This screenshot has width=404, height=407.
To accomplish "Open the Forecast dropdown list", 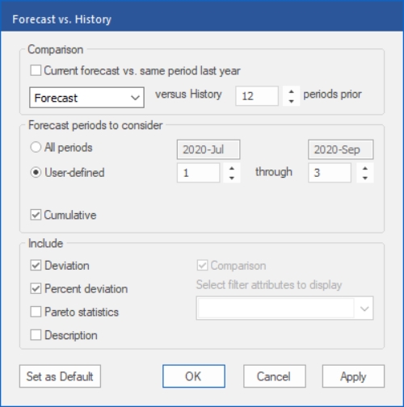I will coord(86,98).
